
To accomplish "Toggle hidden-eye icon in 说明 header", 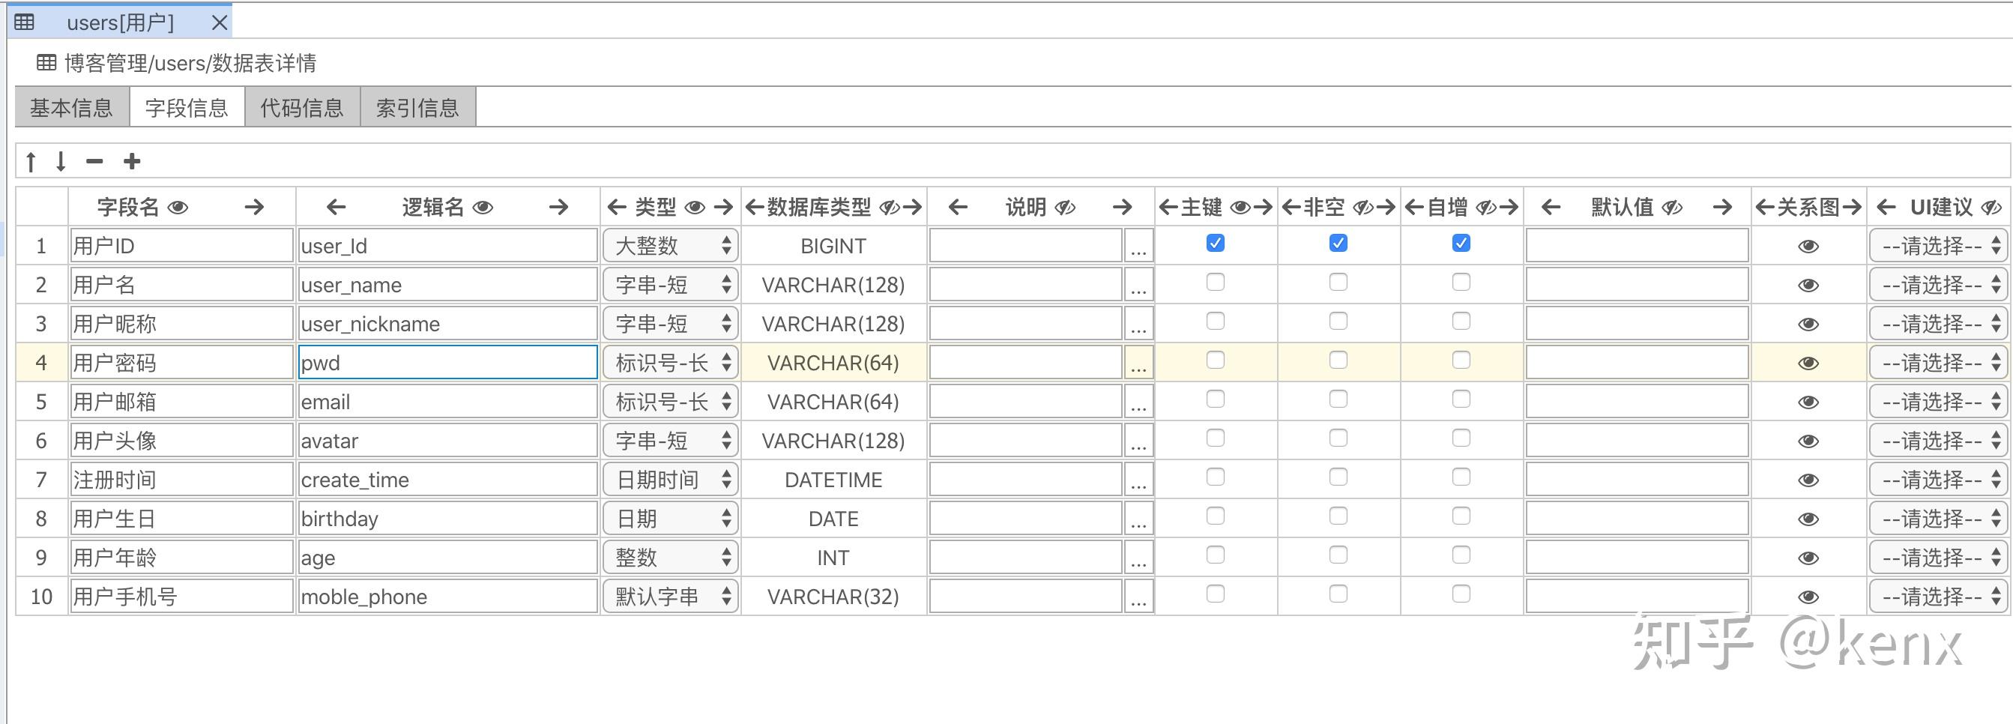I will coord(1065,207).
